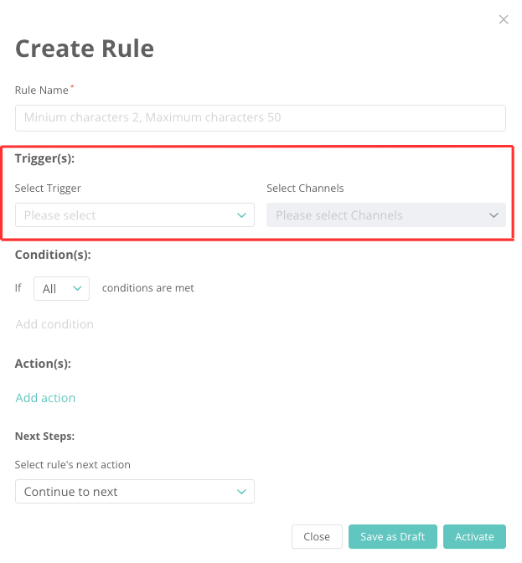The width and height of the screenshot is (522, 563).
Task: Click the Select Trigger label
Action: coord(48,189)
